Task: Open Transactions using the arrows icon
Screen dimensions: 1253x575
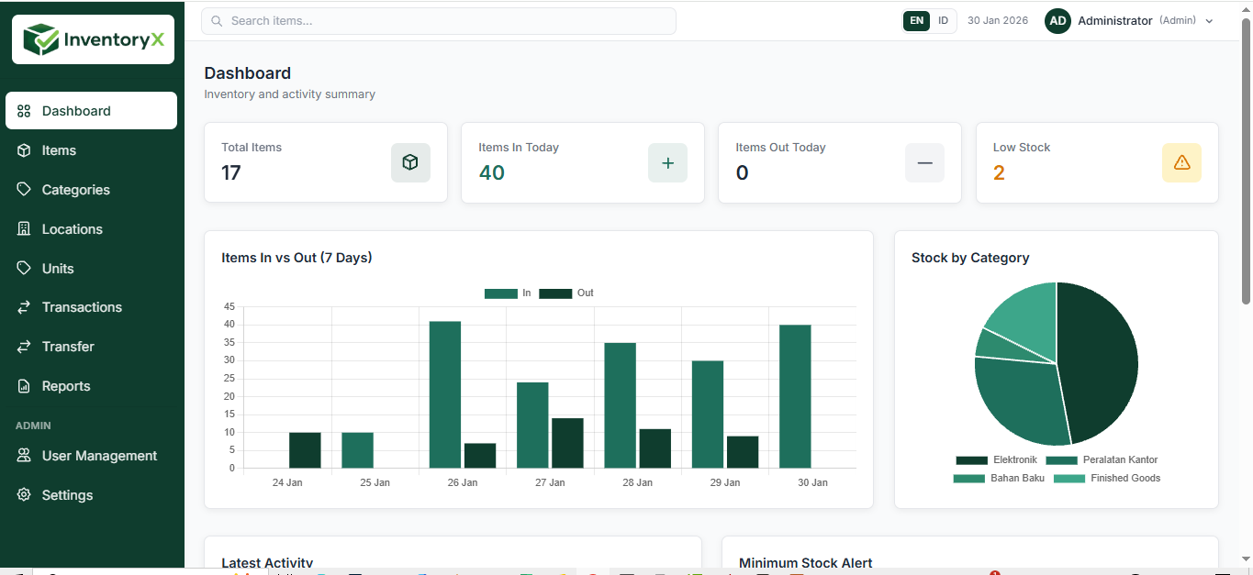Action: point(23,307)
